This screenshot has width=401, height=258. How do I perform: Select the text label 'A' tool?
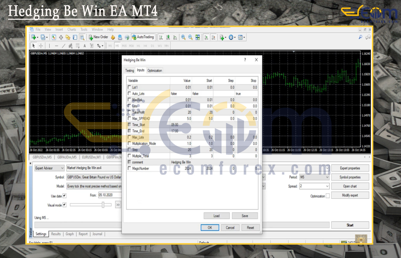click(x=85, y=46)
